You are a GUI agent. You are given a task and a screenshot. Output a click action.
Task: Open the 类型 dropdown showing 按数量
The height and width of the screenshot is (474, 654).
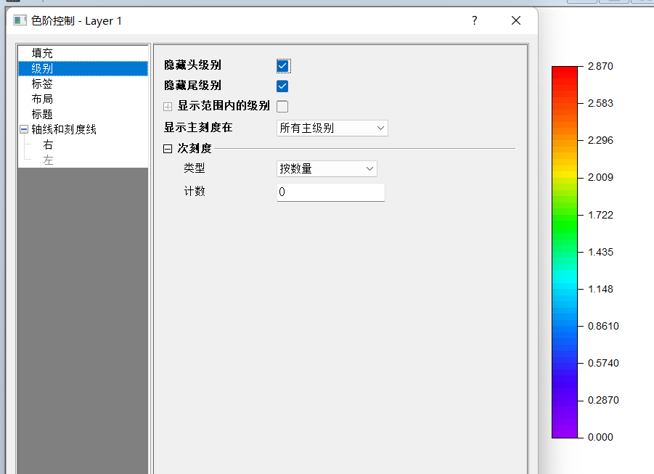pyautogui.click(x=327, y=169)
